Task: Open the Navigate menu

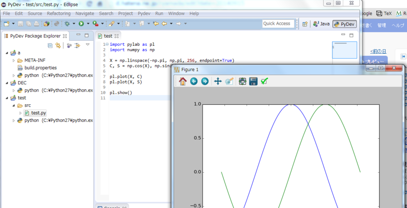Action: 85,14
